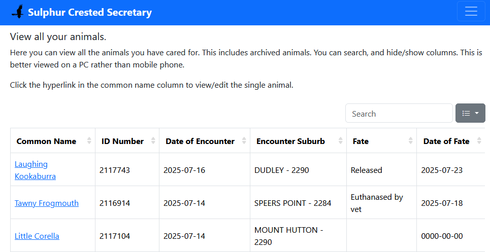The height and width of the screenshot is (252, 490).
Task: Open the hamburger navigation menu
Action: 471,12
